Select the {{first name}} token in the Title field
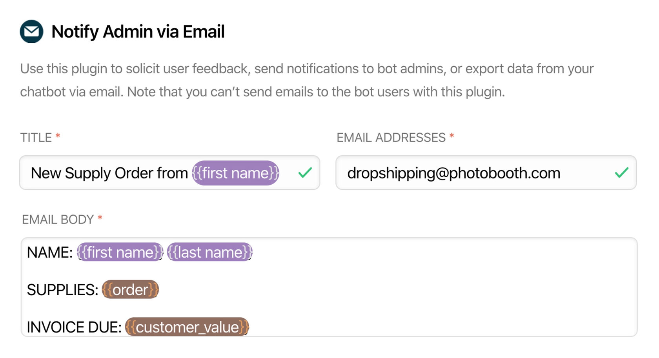The image size is (659, 358). (x=235, y=173)
